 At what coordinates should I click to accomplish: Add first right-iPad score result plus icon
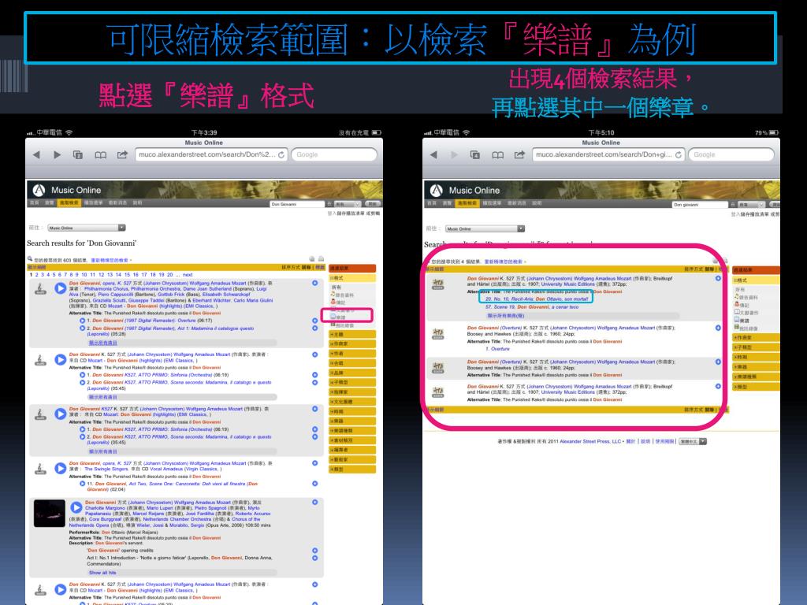tap(718, 278)
